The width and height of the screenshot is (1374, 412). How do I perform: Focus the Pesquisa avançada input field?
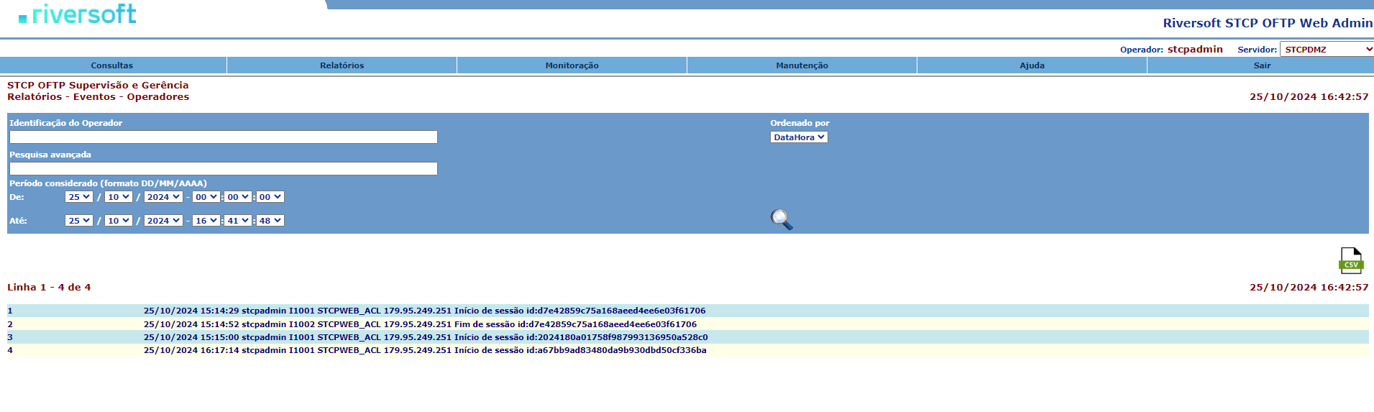(224, 168)
